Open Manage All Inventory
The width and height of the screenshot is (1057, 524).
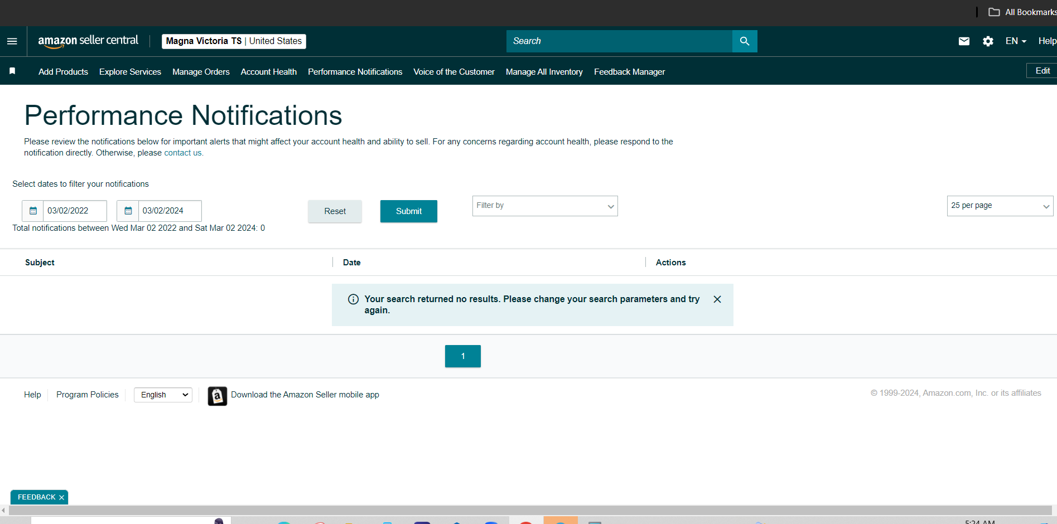click(x=544, y=72)
